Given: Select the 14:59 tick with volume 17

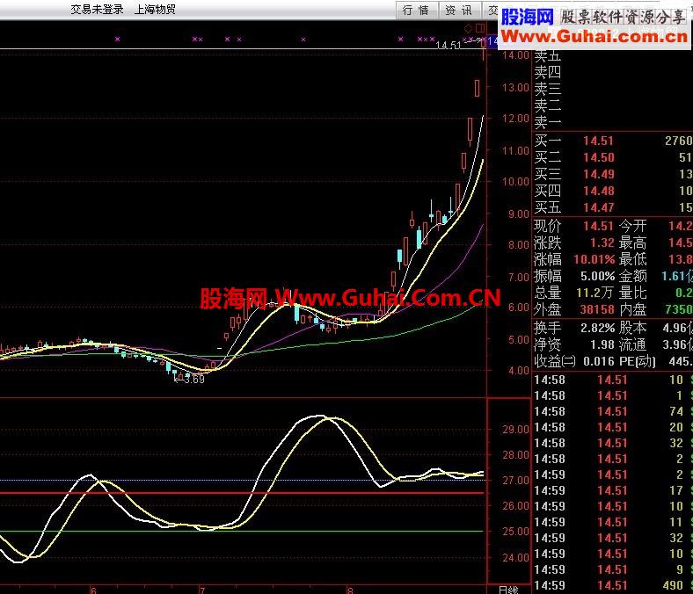Looking at the screenshot, I should [613, 490].
